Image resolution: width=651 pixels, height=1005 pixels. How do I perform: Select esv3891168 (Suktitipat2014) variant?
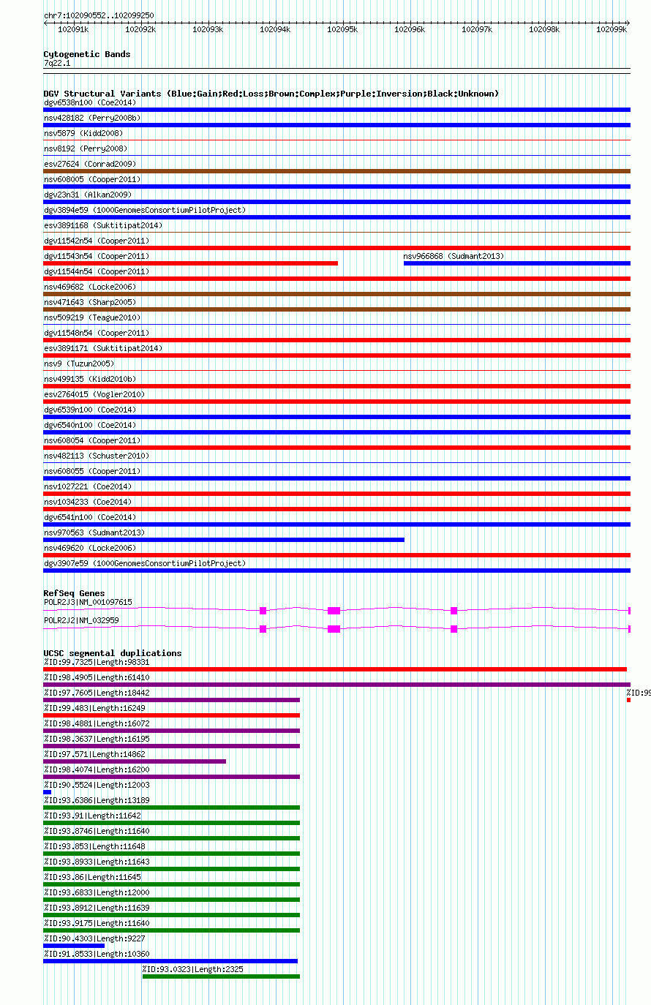(x=103, y=225)
